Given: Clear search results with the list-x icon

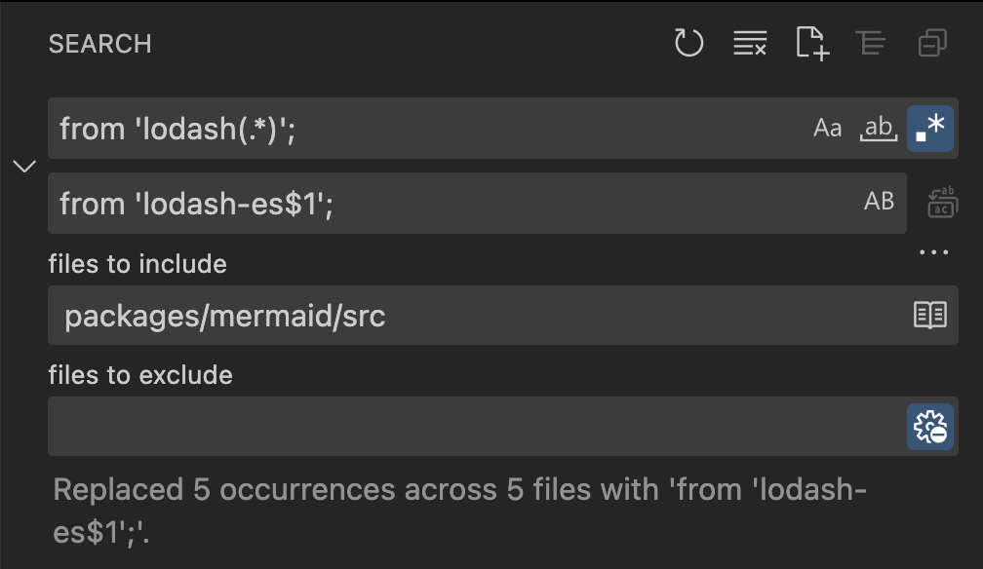Looking at the screenshot, I should point(750,43).
